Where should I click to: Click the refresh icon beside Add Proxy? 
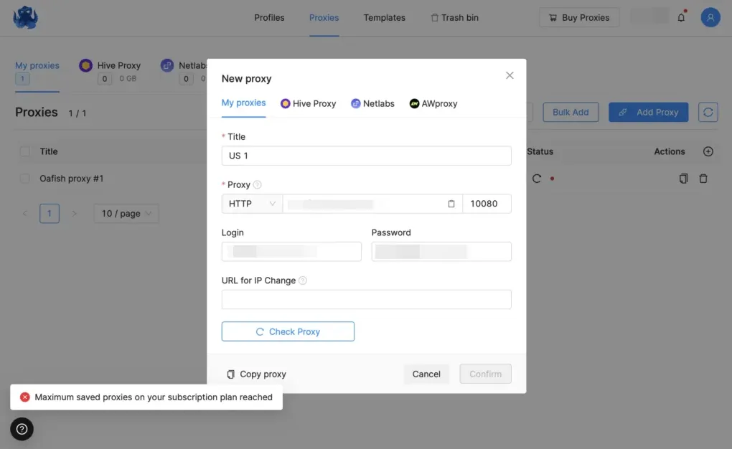[708, 112]
